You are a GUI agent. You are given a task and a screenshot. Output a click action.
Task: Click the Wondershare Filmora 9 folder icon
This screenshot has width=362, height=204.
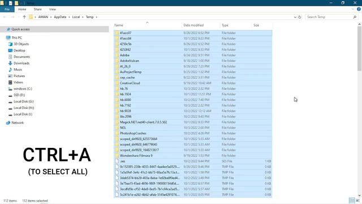click(x=117, y=156)
